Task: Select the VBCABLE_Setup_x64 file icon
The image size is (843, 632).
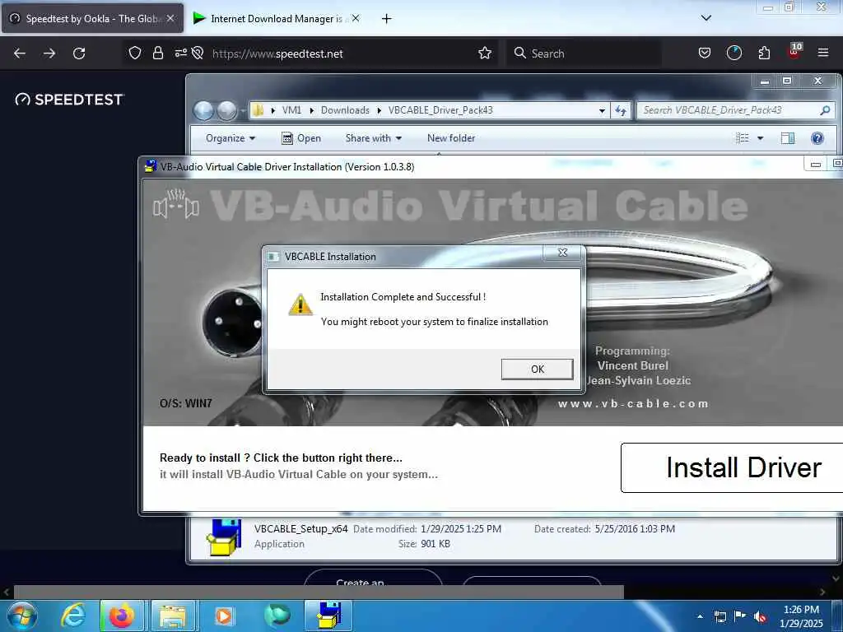Action: click(224, 537)
